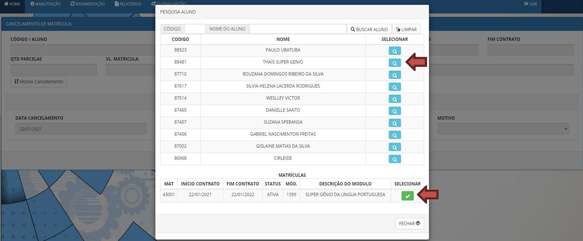
Task: Select Cirleide with magnifier icon
Action: pos(394,159)
